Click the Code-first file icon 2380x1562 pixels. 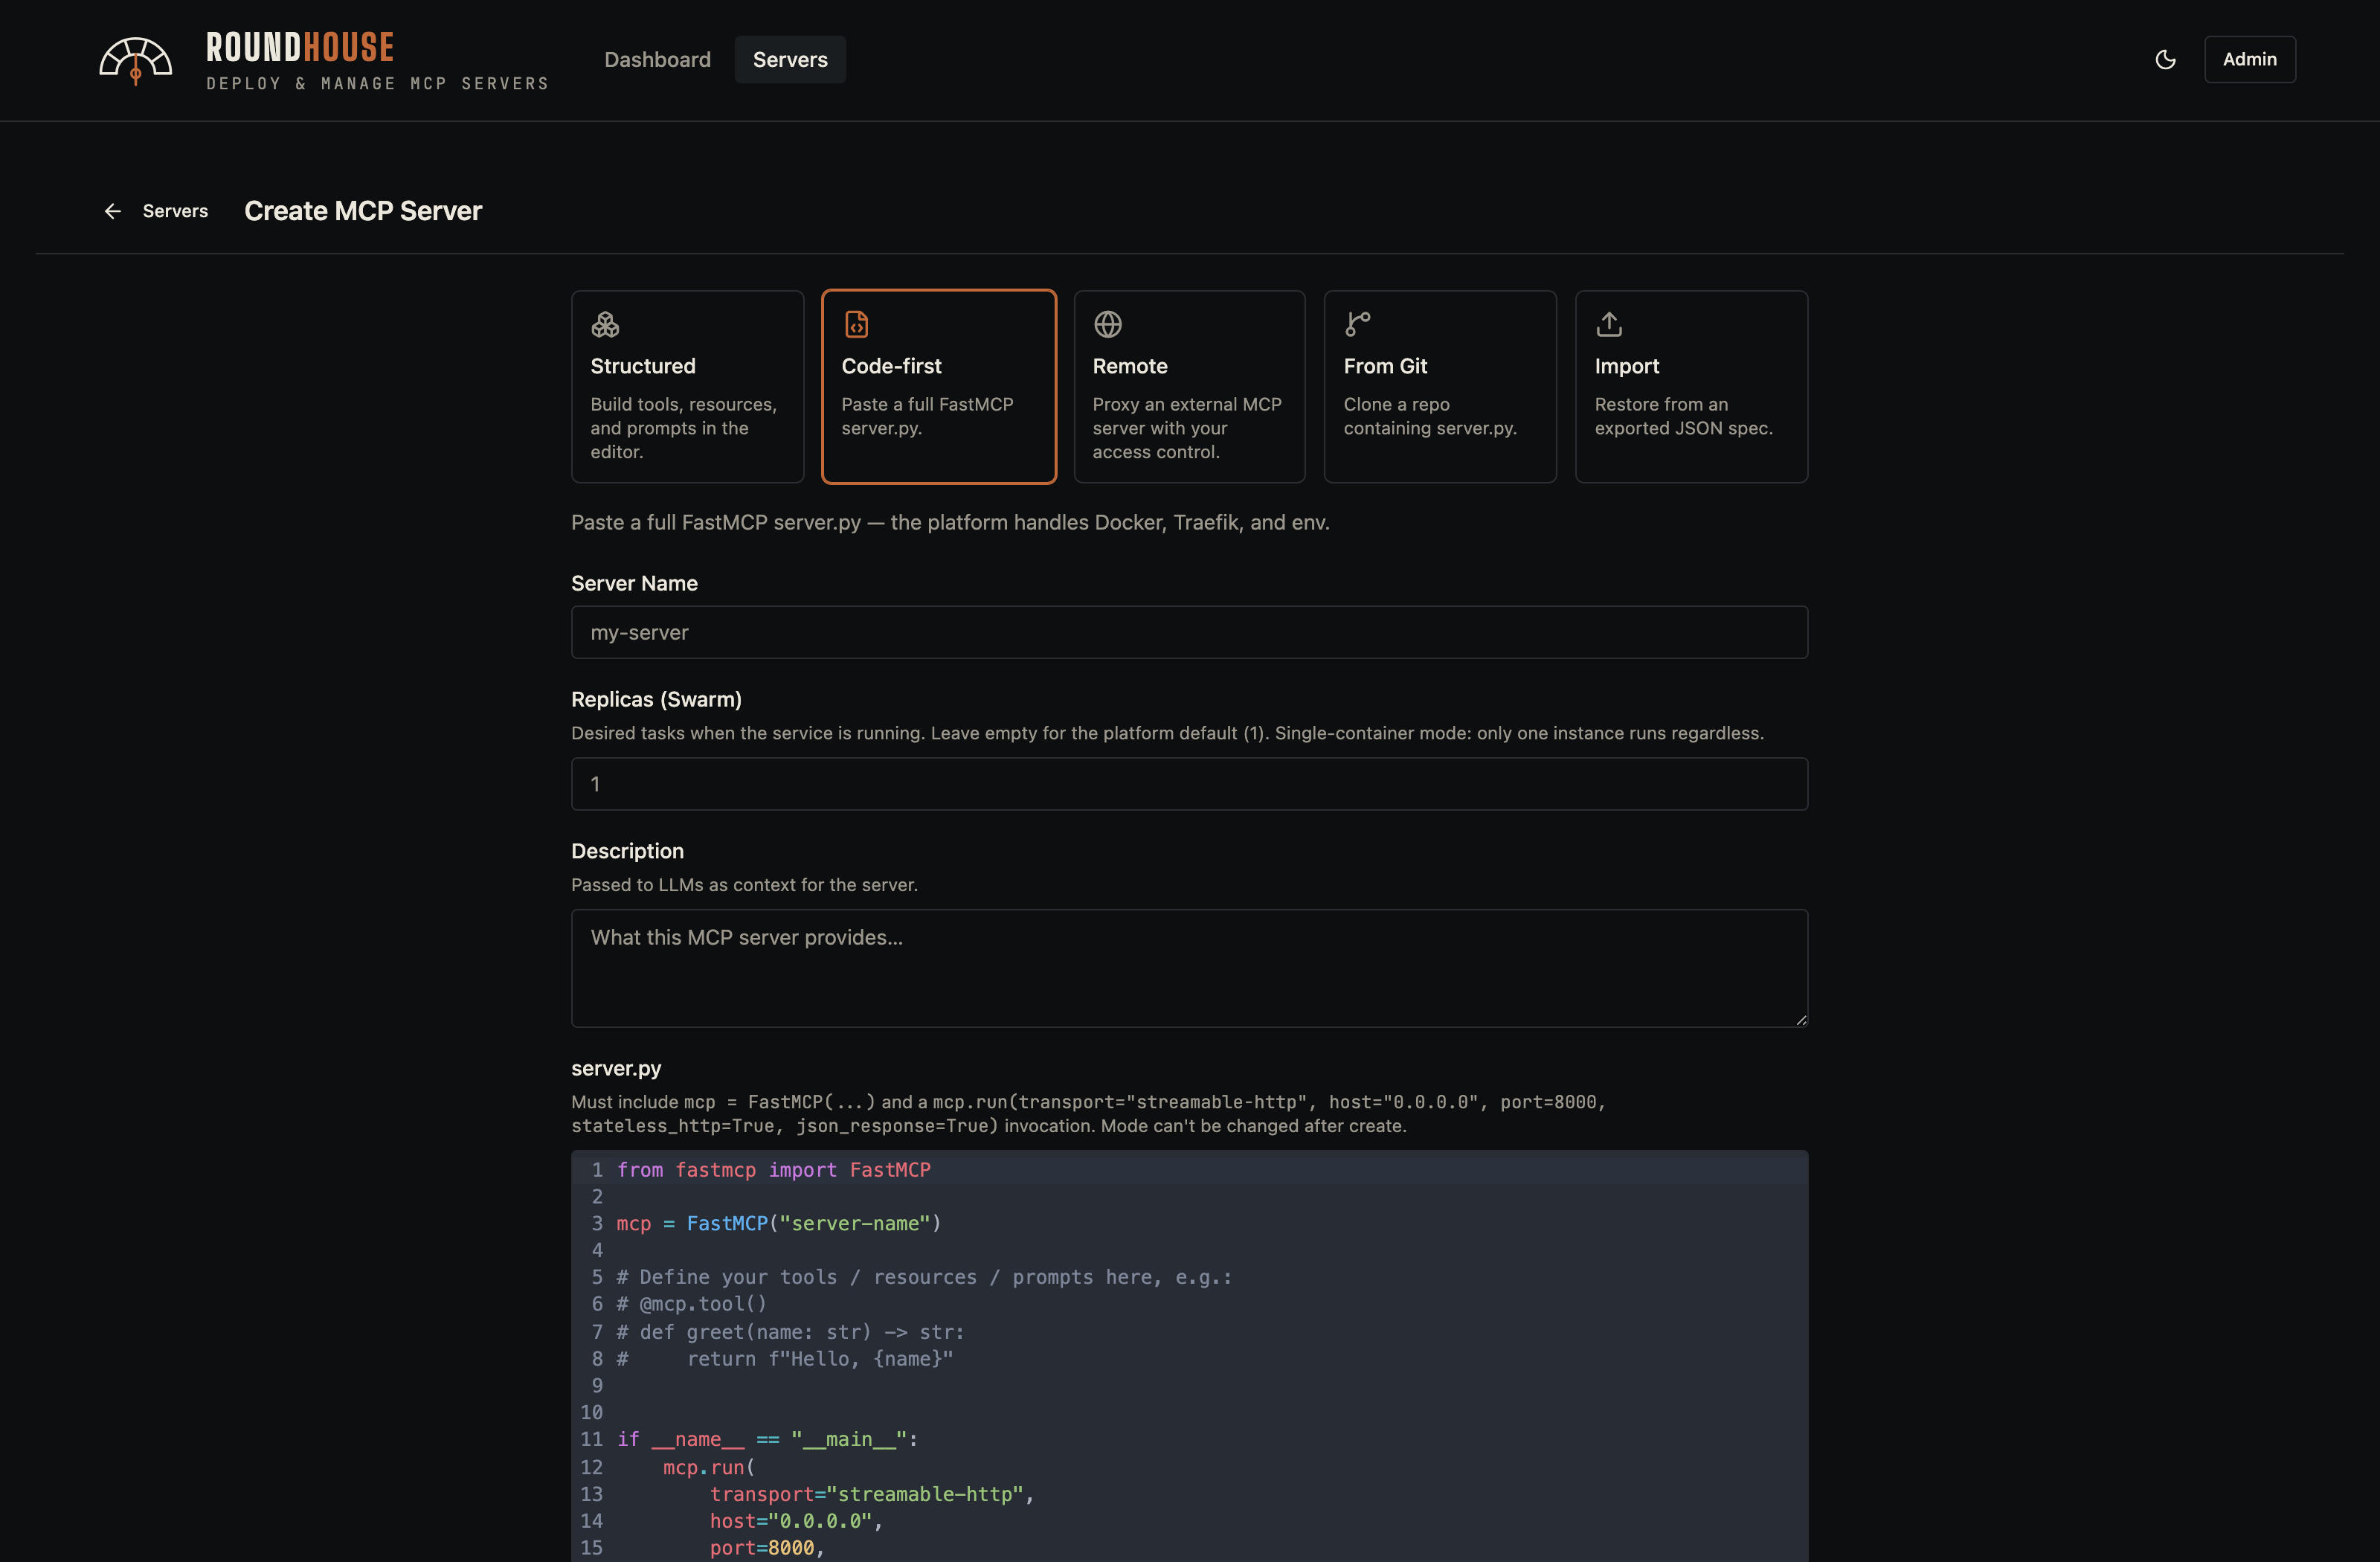pyautogui.click(x=856, y=324)
